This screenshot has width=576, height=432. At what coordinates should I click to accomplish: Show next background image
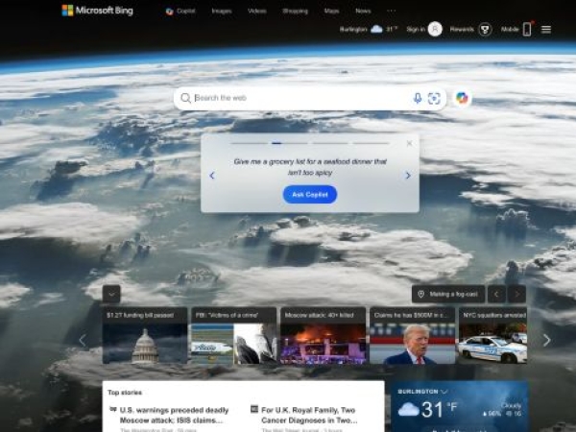[516, 294]
